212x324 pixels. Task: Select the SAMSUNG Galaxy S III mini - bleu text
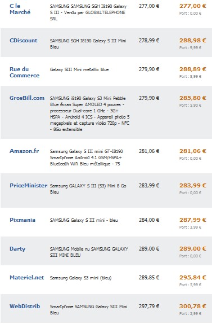[84, 220]
